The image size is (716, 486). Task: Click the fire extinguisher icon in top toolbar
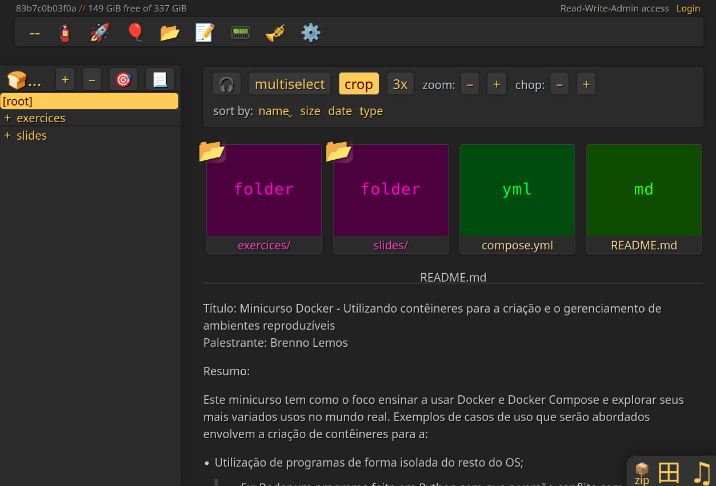pos(65,33)
